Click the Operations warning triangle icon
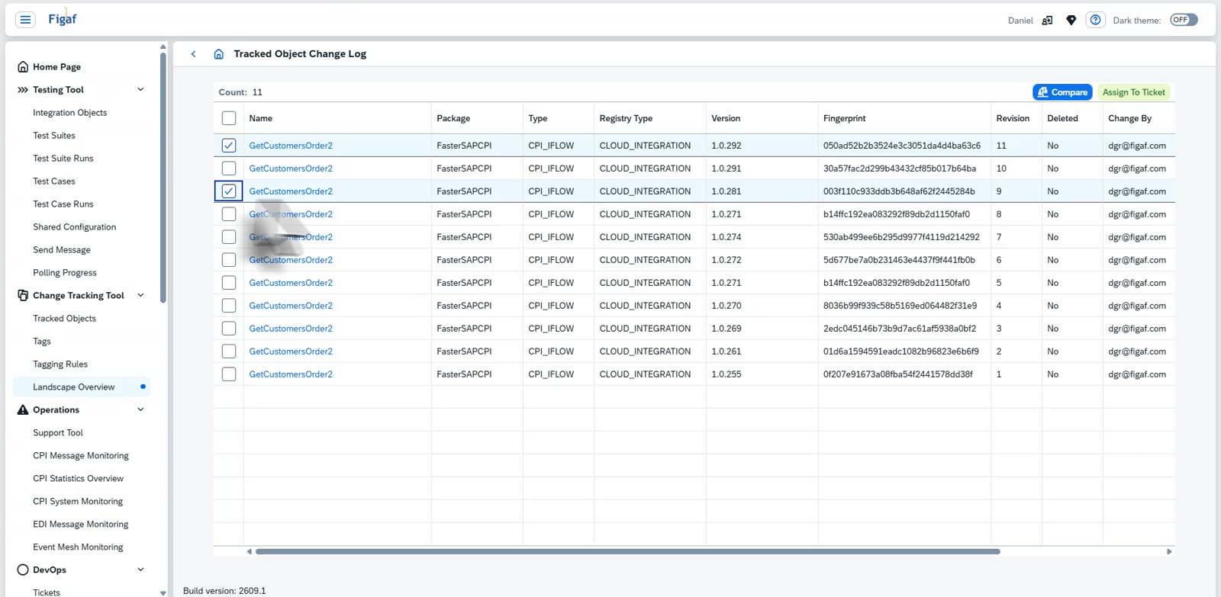This screenshot has width=1221, height=597. point(23,410)
